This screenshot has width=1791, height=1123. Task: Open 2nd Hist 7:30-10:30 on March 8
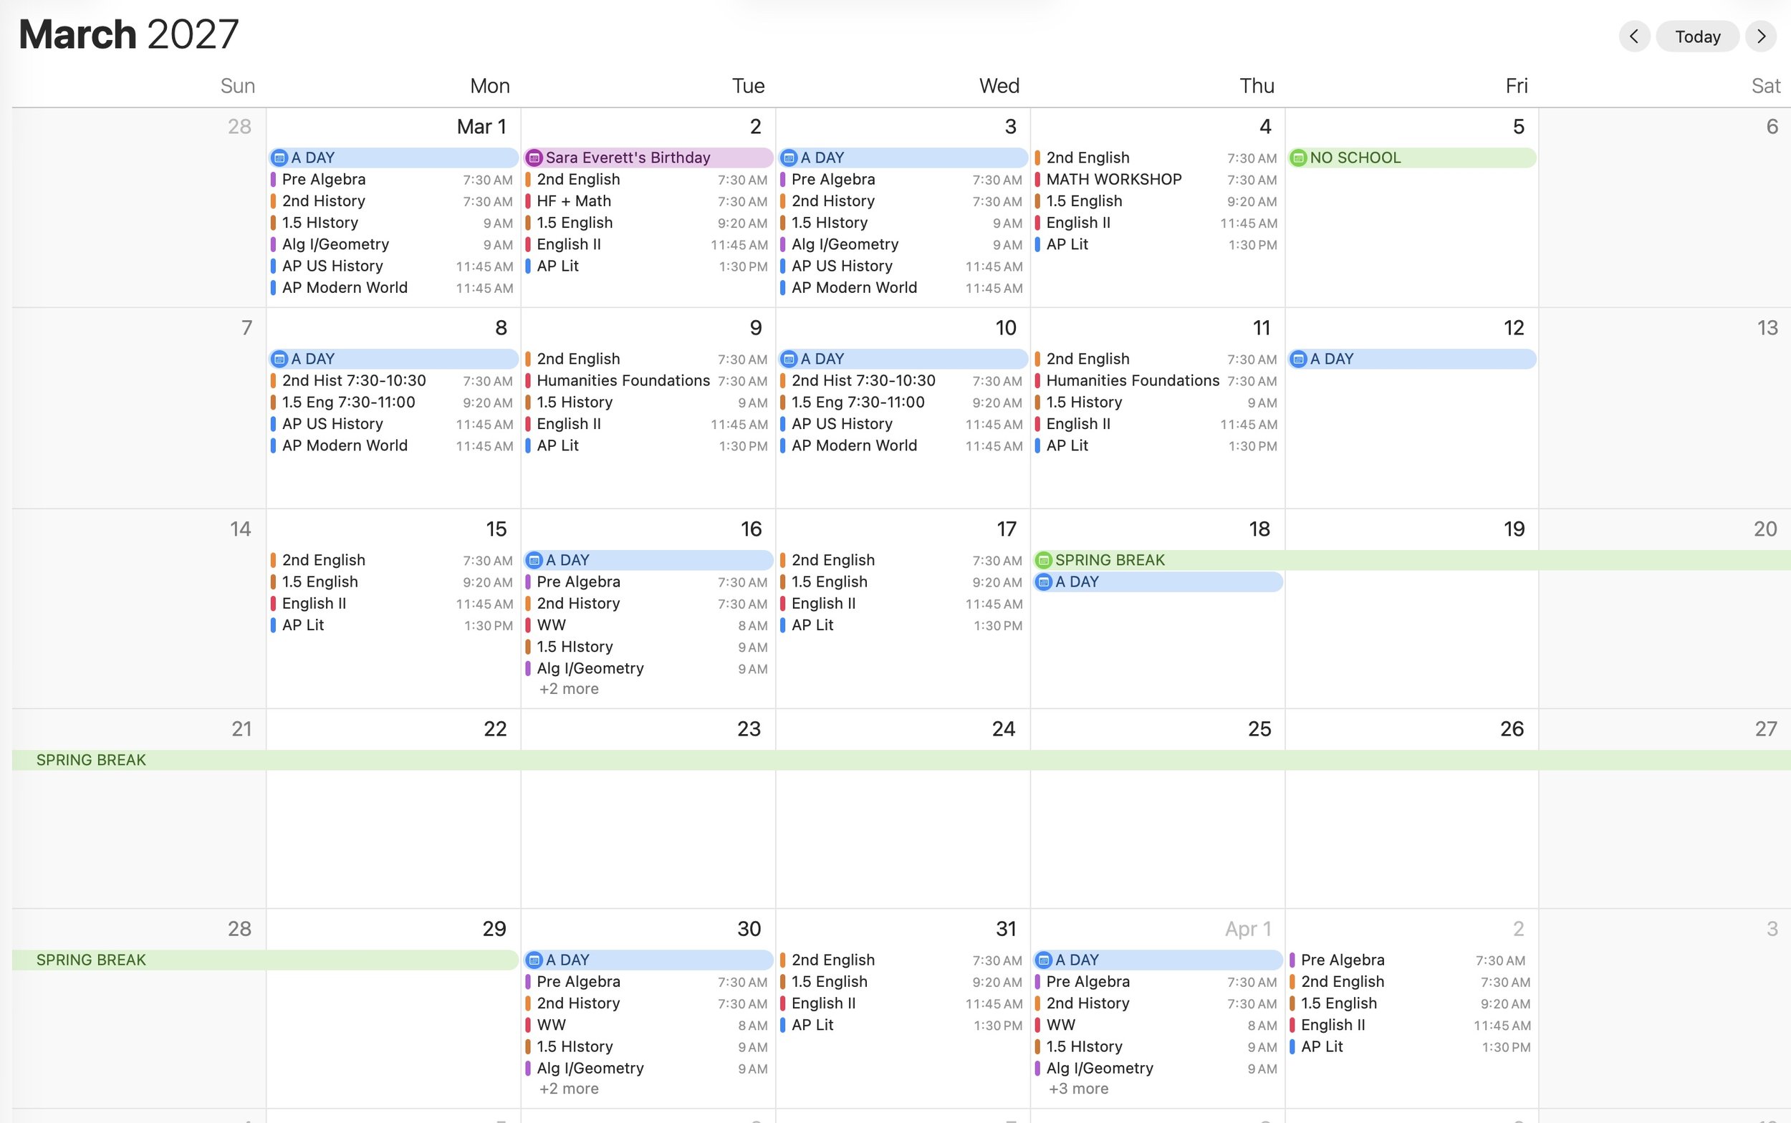pos(392,380)
